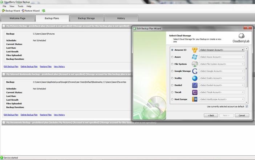Select the File System radio button
The image size is (255, 160).
point(172,64)
